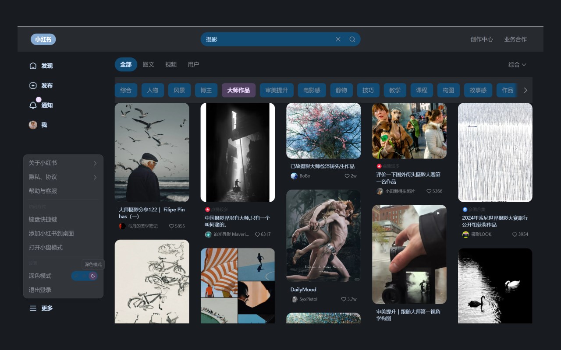Click the 与舟的美学笔记 author avatar
Screen dimensions: 561x350
click(x=122, y=226)
